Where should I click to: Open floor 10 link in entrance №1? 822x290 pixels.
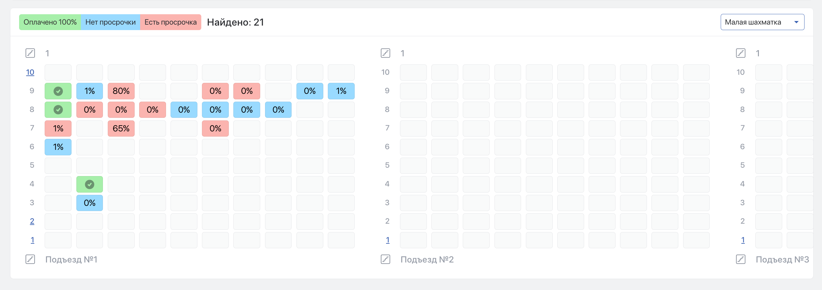pyautogui.click(x=30, y=72)
